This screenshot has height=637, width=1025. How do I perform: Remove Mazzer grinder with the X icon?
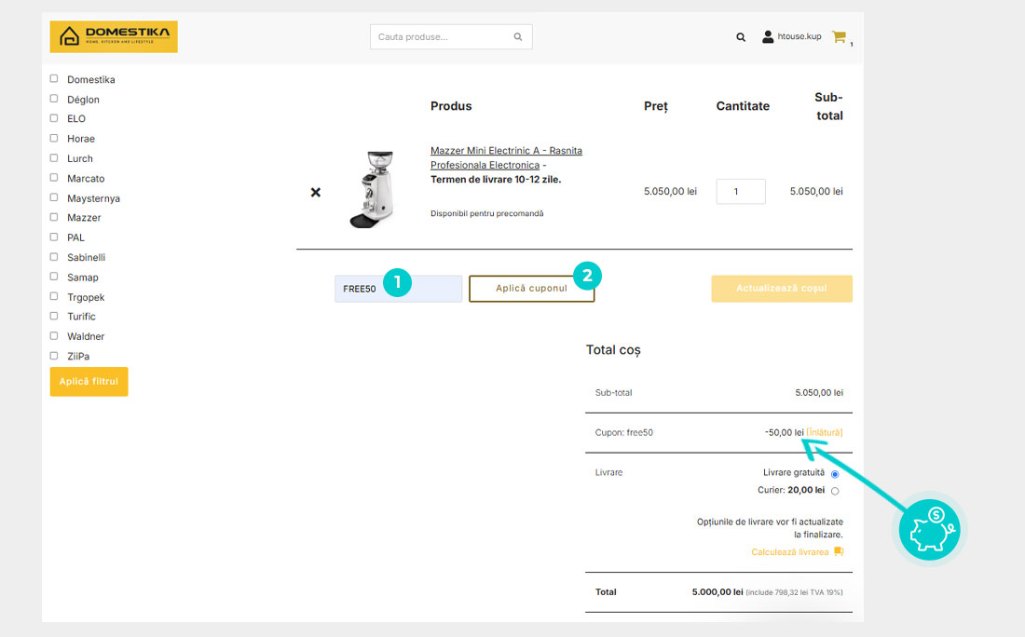316,192
